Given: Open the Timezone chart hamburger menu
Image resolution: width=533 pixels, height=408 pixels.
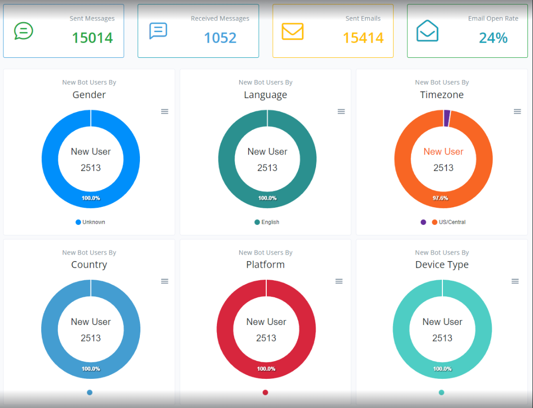Looking at the screenshot, I should pyautogui.click(x=517, y=112).
